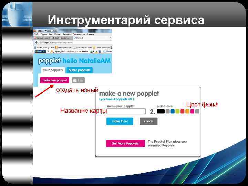The width and height of the screenshot is (248, 186).
Task: Open the Инструменты menu
Action: pyautogui.click(x=79, y=34)
